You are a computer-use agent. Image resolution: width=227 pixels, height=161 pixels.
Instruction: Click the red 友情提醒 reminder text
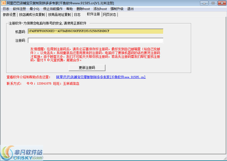coord(95,55)
